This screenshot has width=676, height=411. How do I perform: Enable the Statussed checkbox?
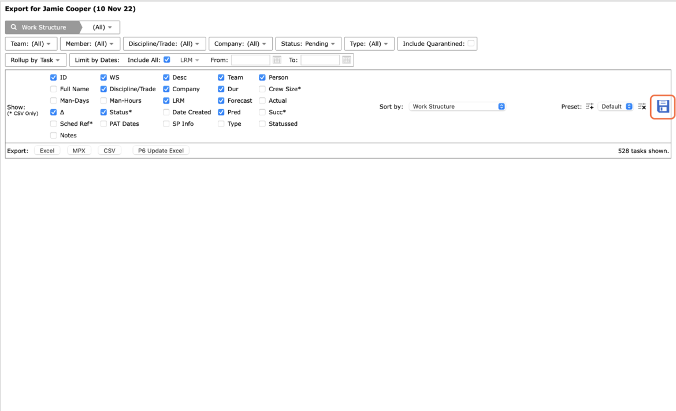click(262, 124)
